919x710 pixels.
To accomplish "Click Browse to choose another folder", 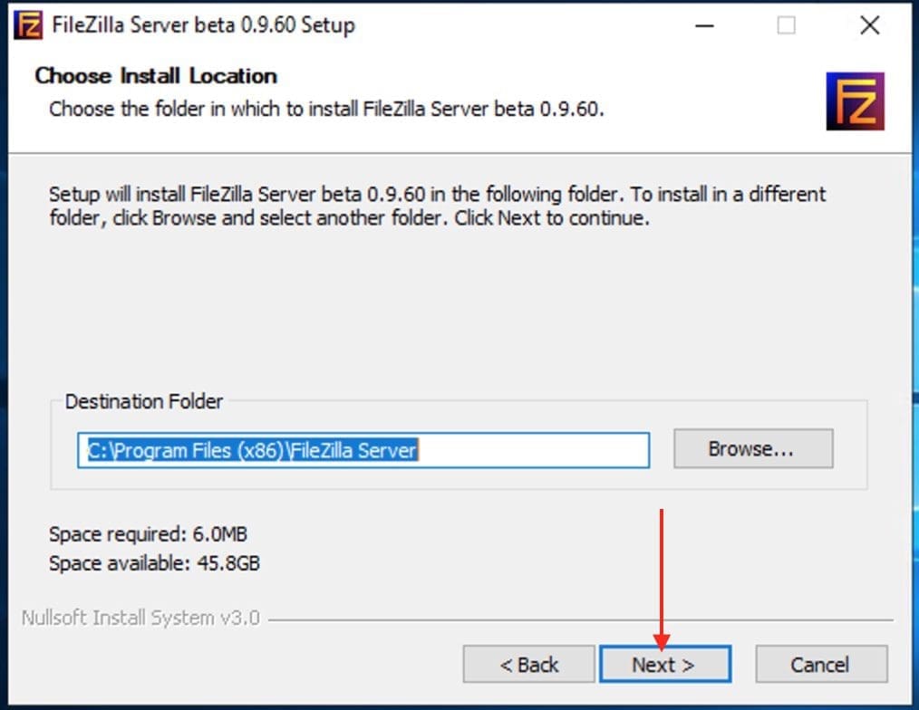I will 753,448.
